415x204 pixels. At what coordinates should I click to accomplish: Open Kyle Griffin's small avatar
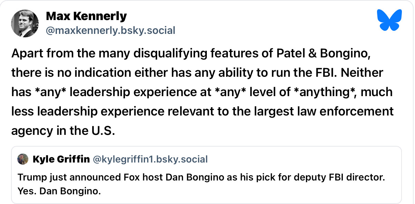coord(23,159)
